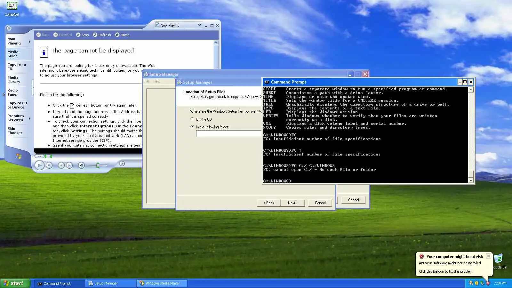Click the Play button in Media Player
Image resolution: width=512 pixels, height=288 pixels.
pyautogui.click(x=39, y=165)
